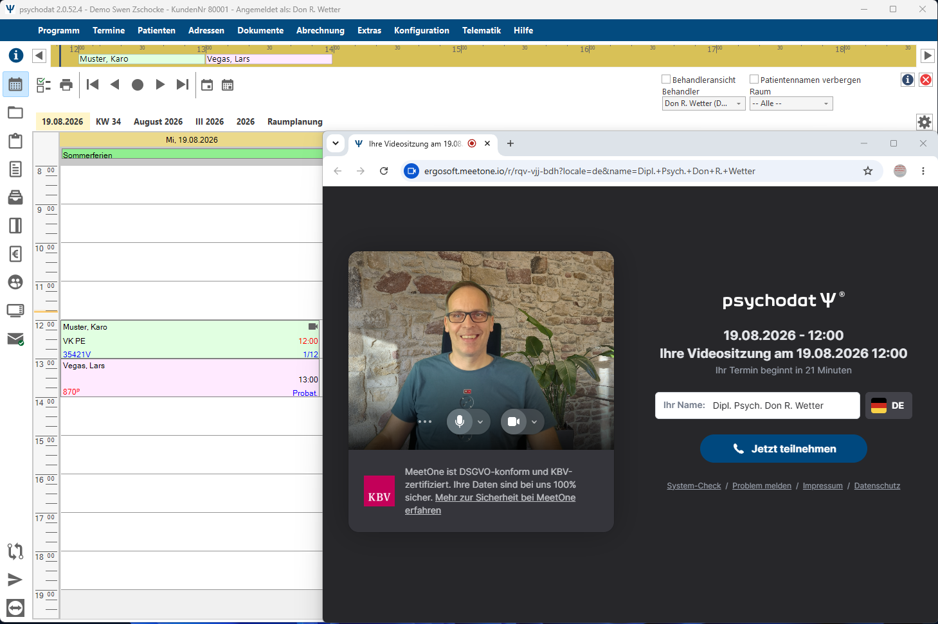Click the microphone button in video preview

click(x=460, y=422)
